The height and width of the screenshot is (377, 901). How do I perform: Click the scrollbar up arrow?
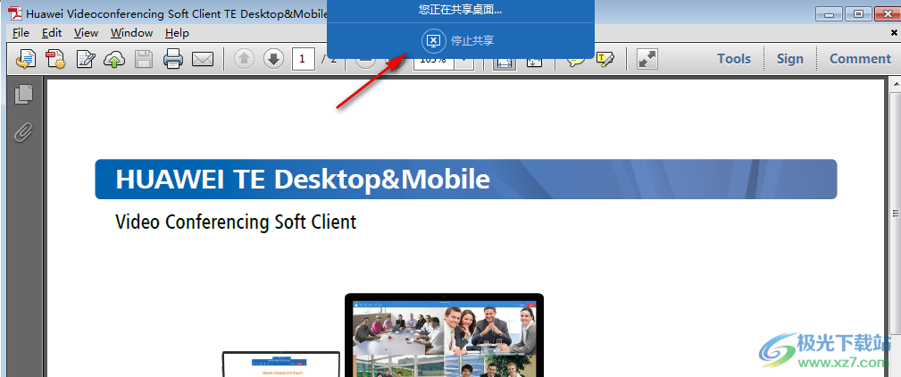point(896,85)
